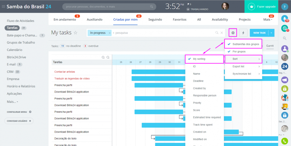
Task: Switch to Auxiliando tab
Action: 94,20
